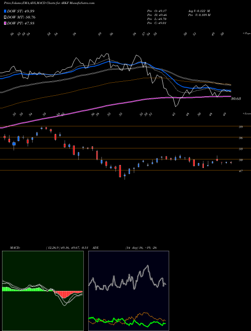
Task: Click the white DOW MT legend swatch
Action: 6,18
